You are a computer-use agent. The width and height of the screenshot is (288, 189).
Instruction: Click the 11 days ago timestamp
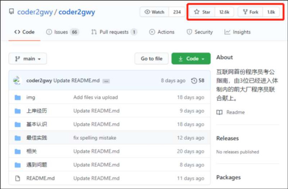(x=191, y=179)
